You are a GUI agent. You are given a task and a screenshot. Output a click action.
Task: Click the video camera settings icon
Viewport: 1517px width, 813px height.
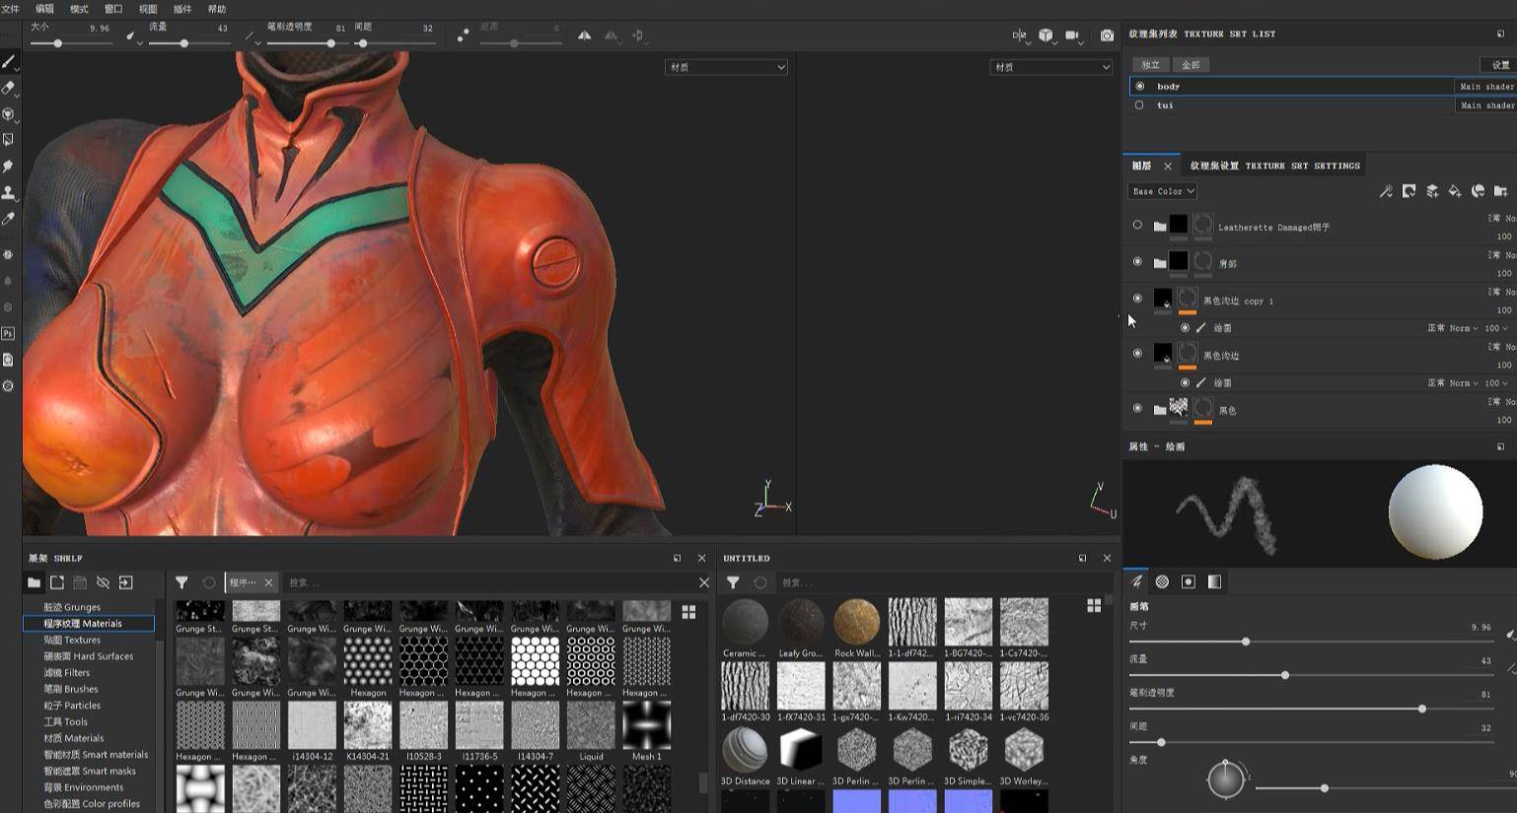1072,35
